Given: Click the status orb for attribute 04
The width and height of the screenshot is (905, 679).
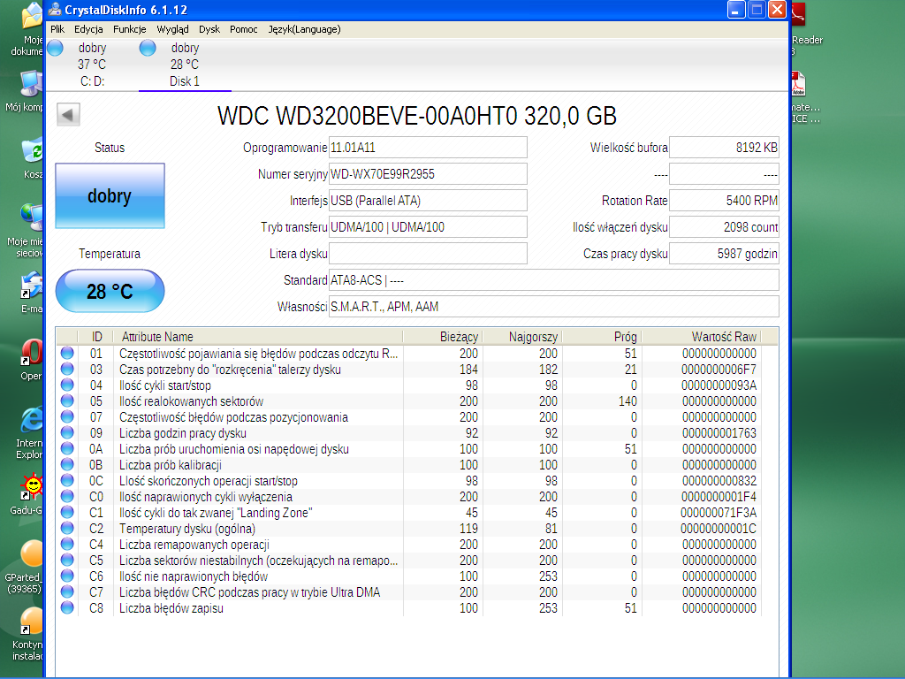Looking at the screenshot, I should [67, 385].
